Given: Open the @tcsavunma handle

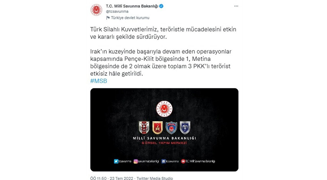Looking at the screenshot, I should click(117, 12).
